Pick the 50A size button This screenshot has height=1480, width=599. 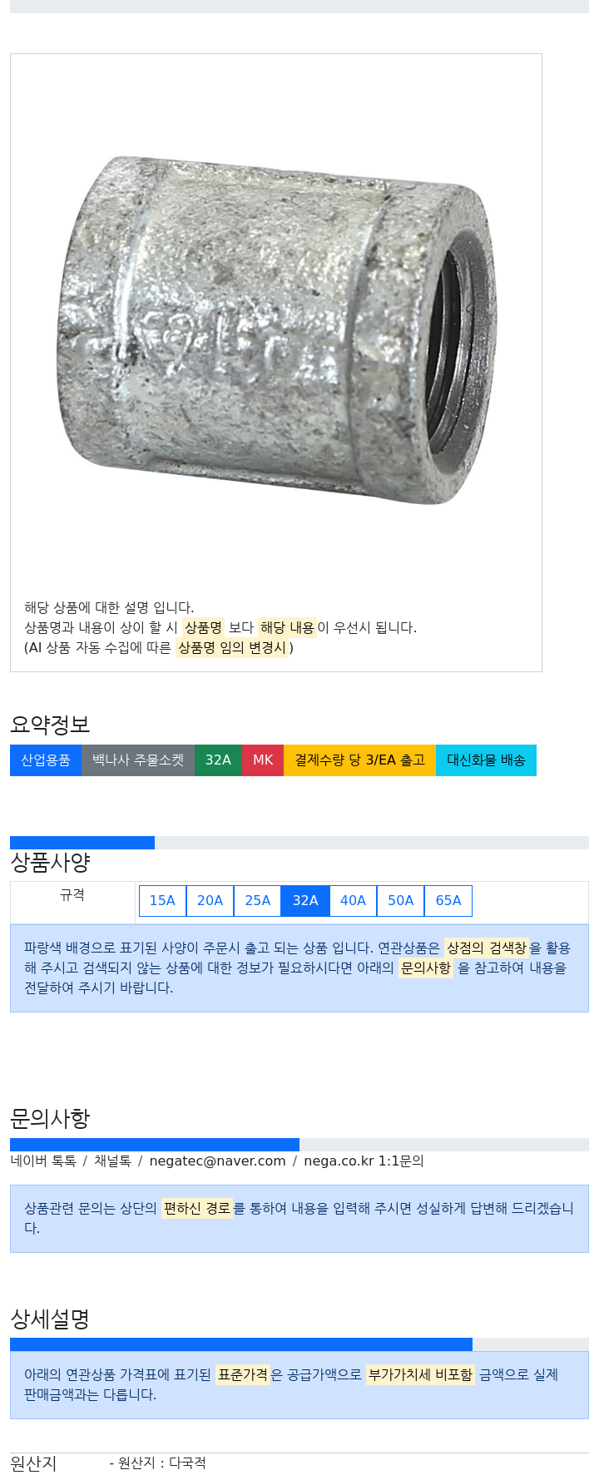coord(401,900)
